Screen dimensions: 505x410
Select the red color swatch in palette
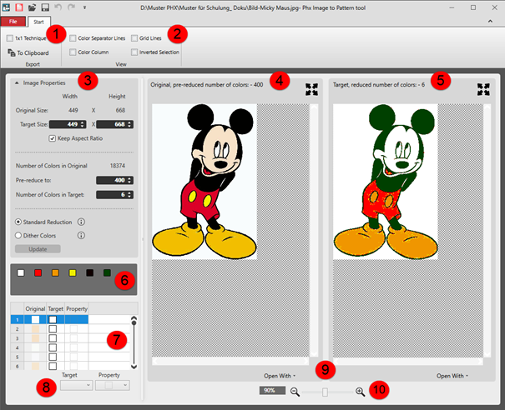point(38,272)
